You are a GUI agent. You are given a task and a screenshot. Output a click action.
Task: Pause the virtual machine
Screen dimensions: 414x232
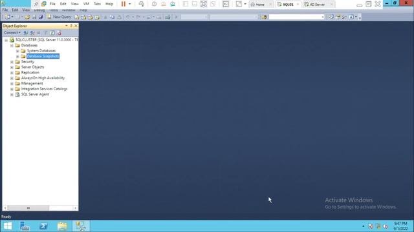tap(124, 4)
